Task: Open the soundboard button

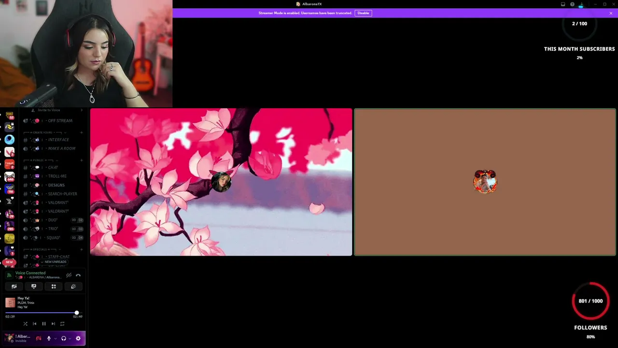Action: tap(73, 287)
